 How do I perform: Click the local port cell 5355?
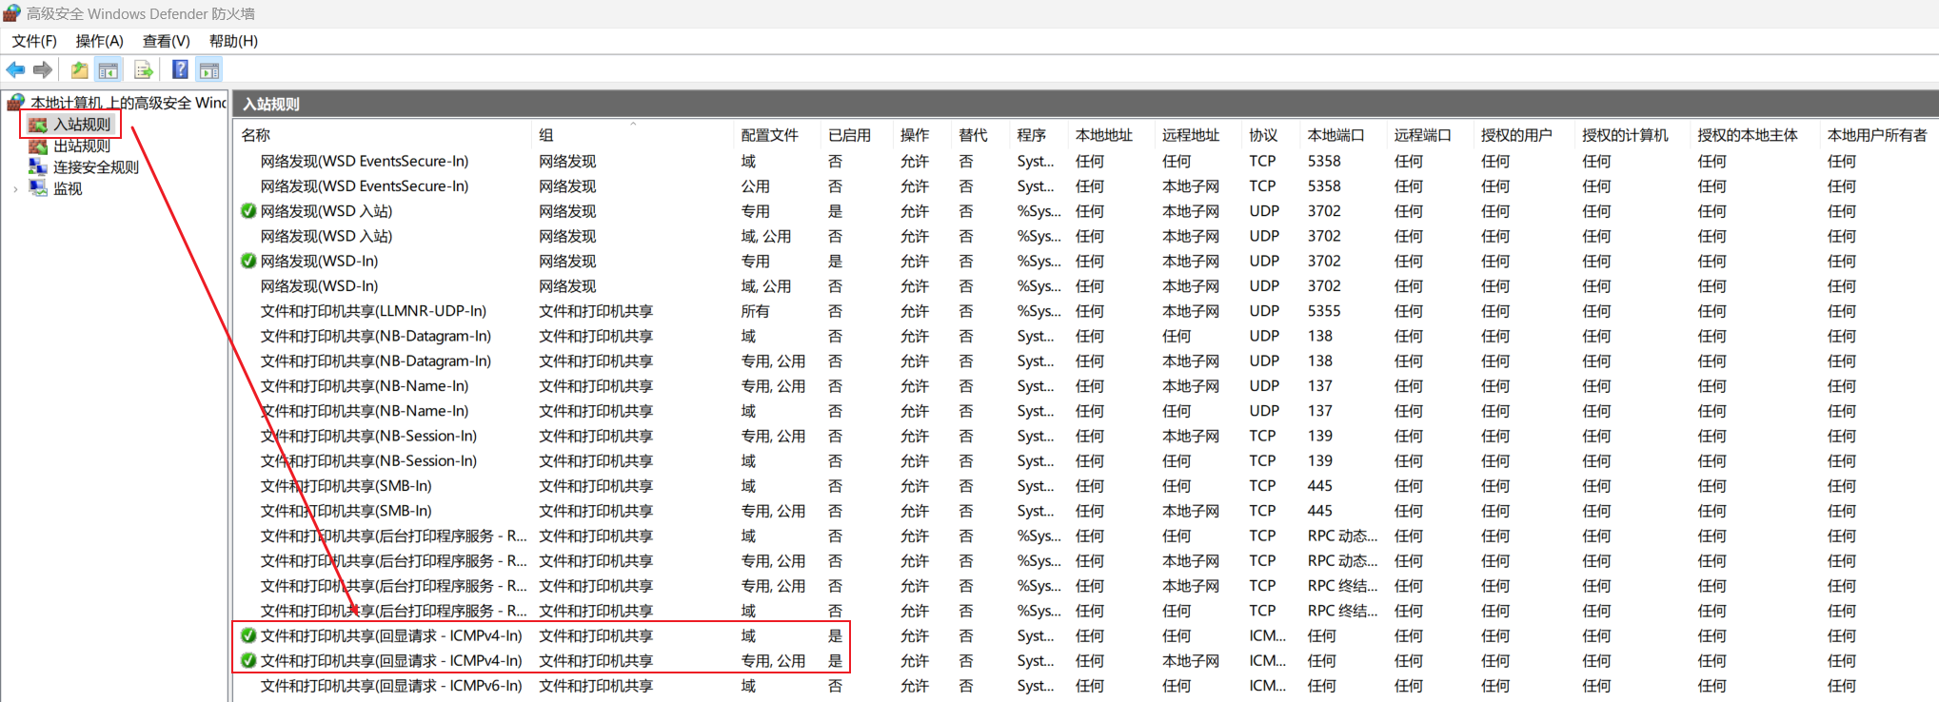[x=1324, y=311]
